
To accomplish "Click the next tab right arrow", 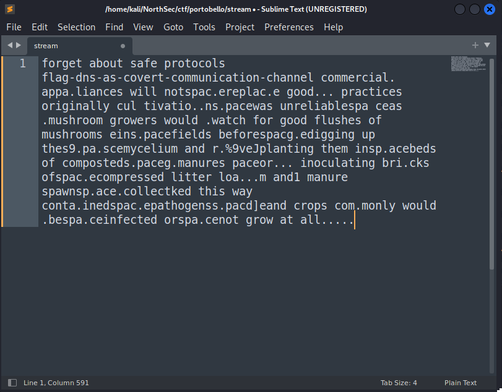I will (x=19, y=45).
